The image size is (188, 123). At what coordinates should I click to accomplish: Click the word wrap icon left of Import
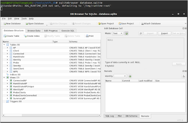pos(141,34)
